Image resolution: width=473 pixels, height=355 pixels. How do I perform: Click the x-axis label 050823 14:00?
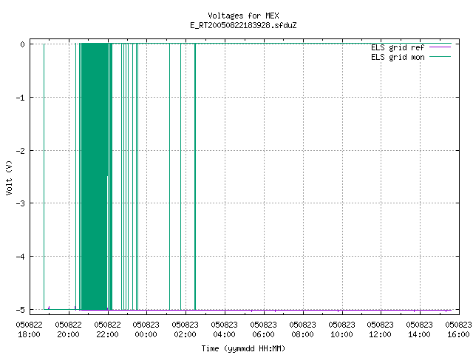tap(420, 330)
